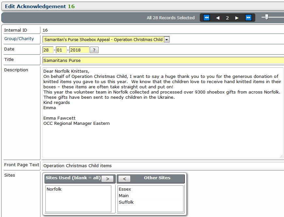Jump to the last record
The height and width of the screenshot is (217, 284).
coord(248,18)
